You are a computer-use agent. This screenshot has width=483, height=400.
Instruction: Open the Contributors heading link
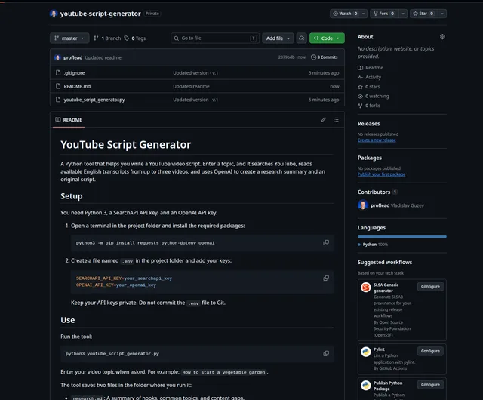coord(377,192)
